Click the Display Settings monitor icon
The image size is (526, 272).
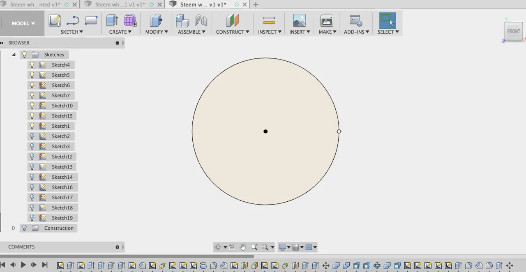(282, 247)
